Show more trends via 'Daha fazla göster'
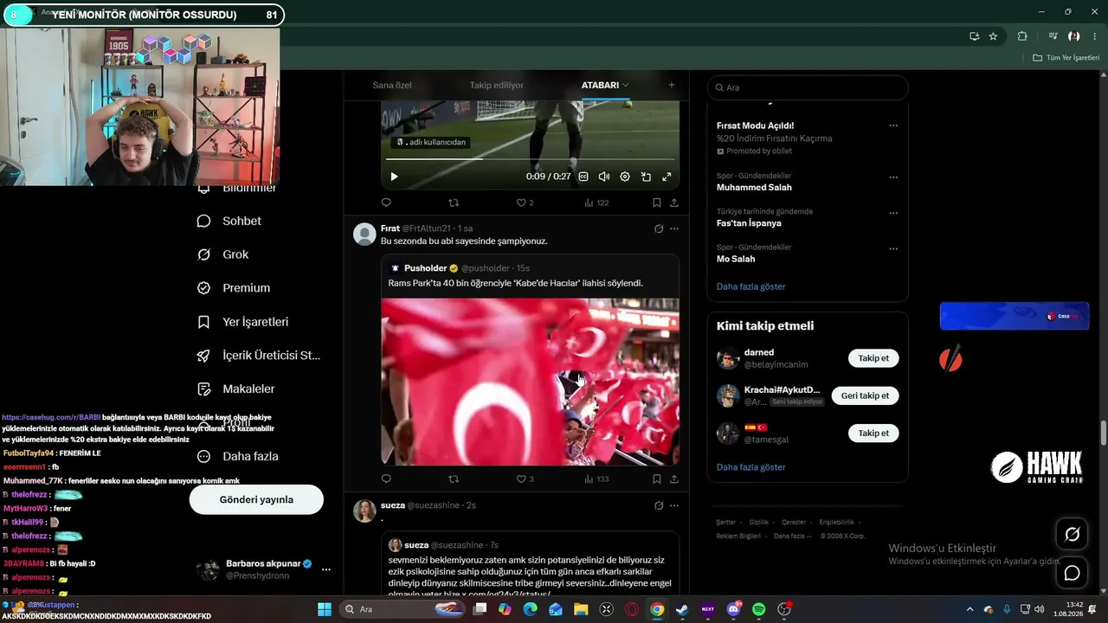 (x=751, y=286)
